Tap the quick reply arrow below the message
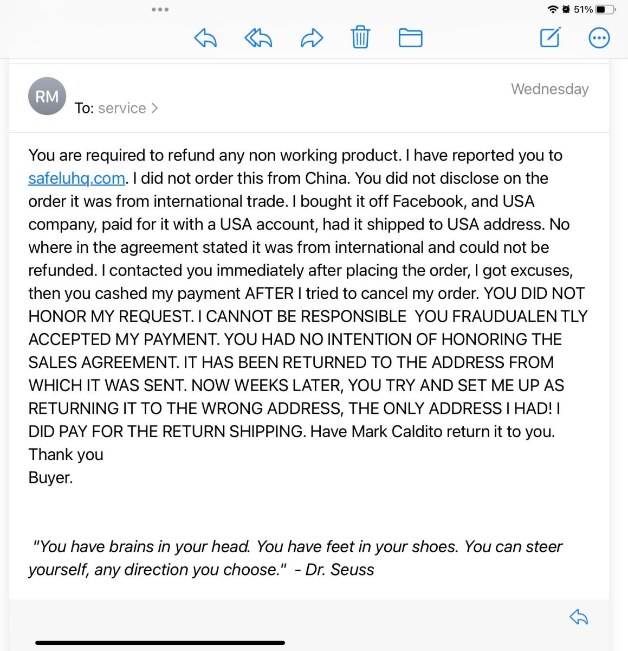 pos(579,617)
